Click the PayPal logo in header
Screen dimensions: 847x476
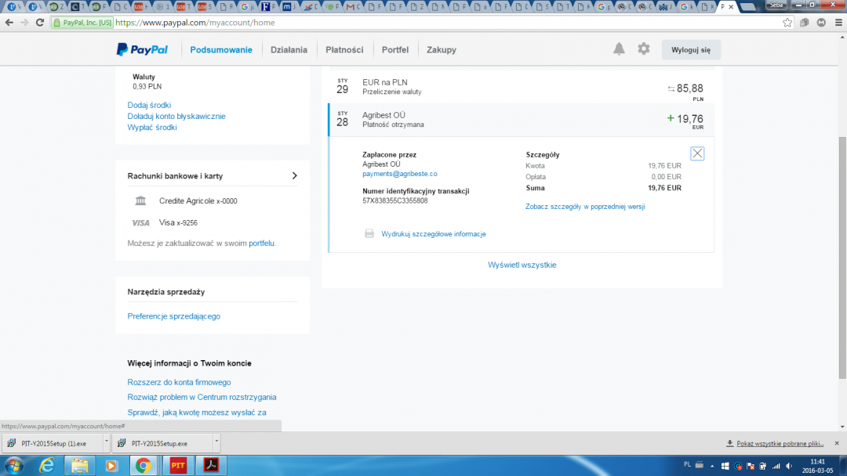143,49
